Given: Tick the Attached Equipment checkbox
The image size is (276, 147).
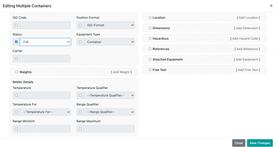Looking at the screenshot, I should click(150, 59).
